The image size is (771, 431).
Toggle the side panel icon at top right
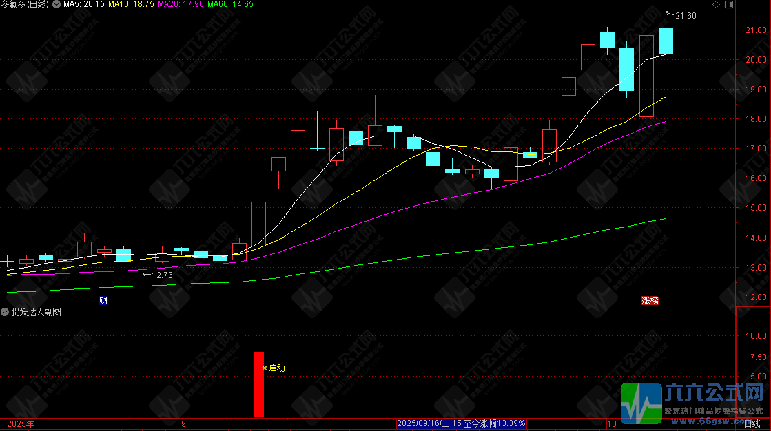click(729, 4)
